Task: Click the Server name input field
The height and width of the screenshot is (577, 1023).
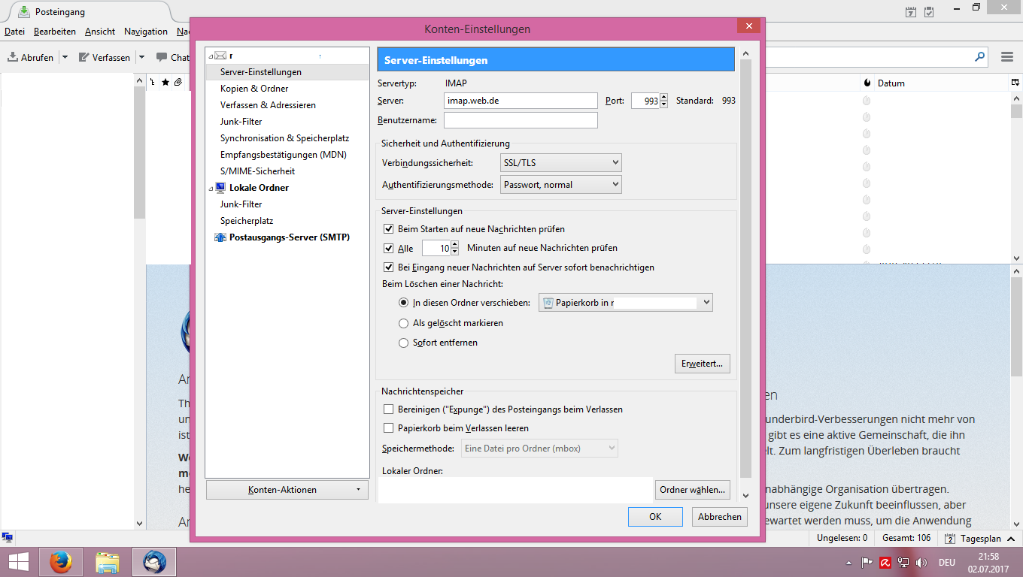Action: (x=521, y=101)
